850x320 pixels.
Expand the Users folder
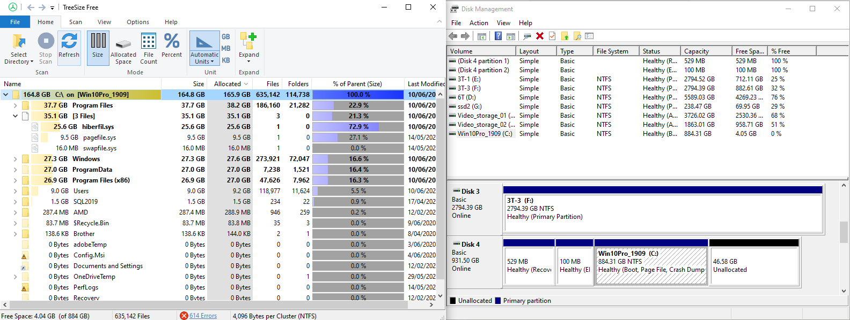click(x=15, y=191)
